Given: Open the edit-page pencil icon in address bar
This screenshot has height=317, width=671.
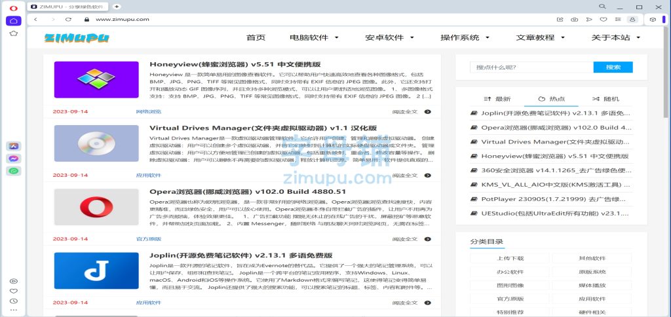Looking at the screenshot, I should [560, 19].
